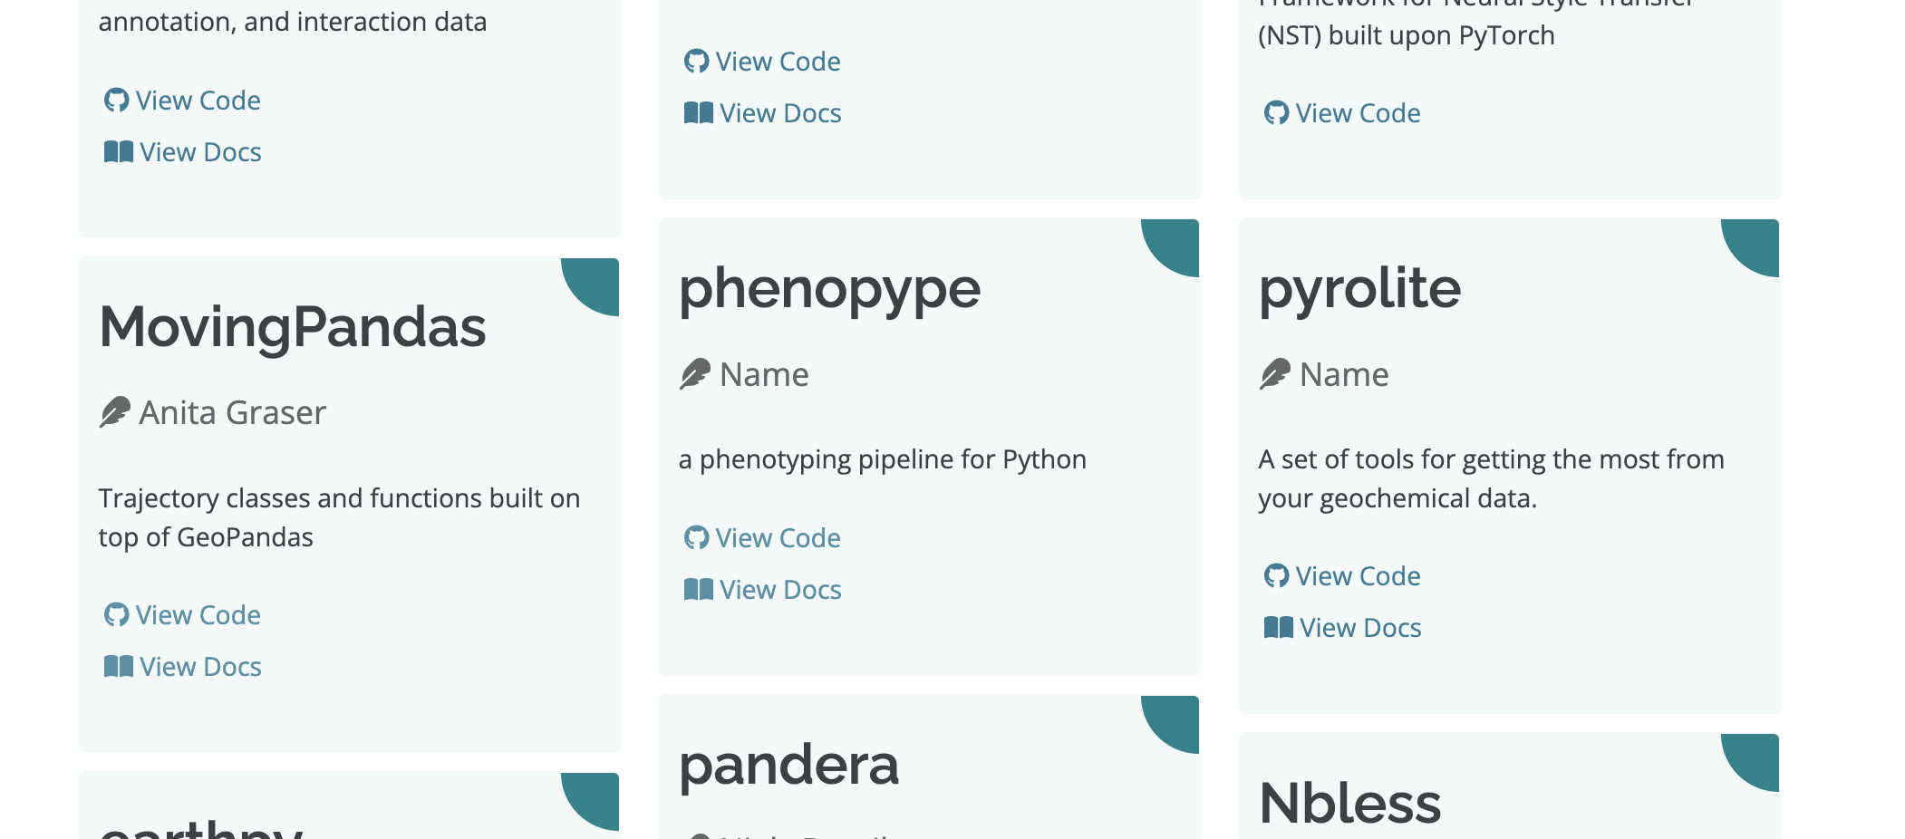Click book icon above MovingPandas card
The height and width of the screenshot is (839, 1905).
119,152
